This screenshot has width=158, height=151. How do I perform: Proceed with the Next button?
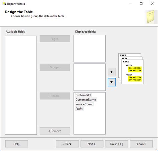[92, 144]
